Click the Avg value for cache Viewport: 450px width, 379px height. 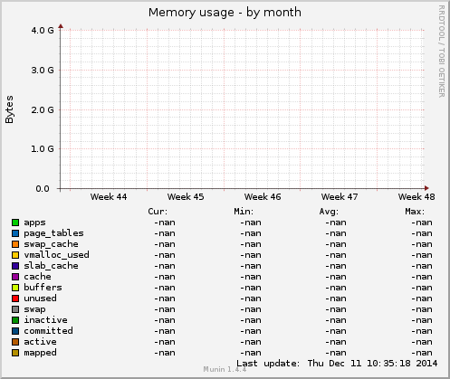coord(336,277)
